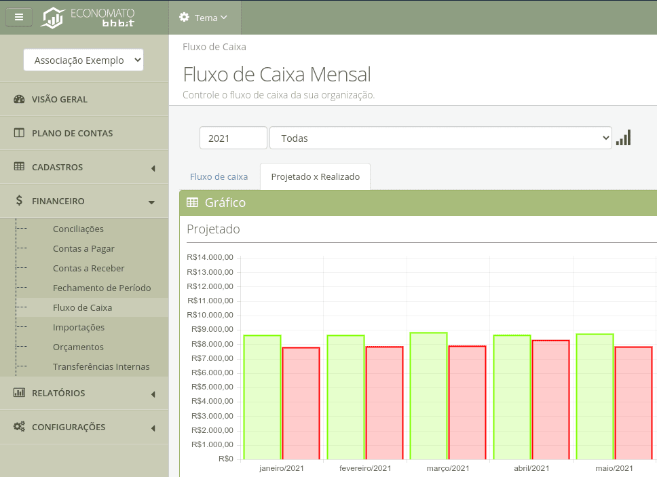Expand the Configurações menu arrow
Image resolution: width=657 pixels, height=477 pixels.
coord(153,428)
